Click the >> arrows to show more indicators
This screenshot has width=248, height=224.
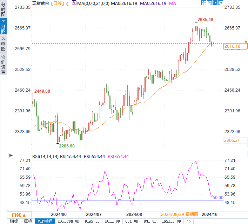tap(188, 221)
